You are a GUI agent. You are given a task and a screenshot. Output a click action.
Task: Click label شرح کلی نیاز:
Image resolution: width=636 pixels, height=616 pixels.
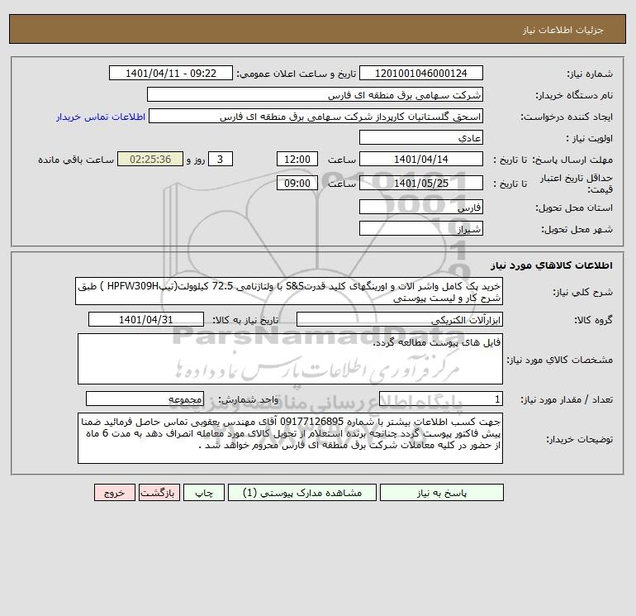pos(583,293)
